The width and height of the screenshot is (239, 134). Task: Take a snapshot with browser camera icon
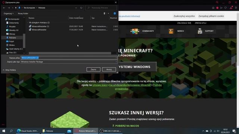213,8
